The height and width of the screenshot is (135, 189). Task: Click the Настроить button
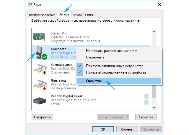(x=42, y=117)
